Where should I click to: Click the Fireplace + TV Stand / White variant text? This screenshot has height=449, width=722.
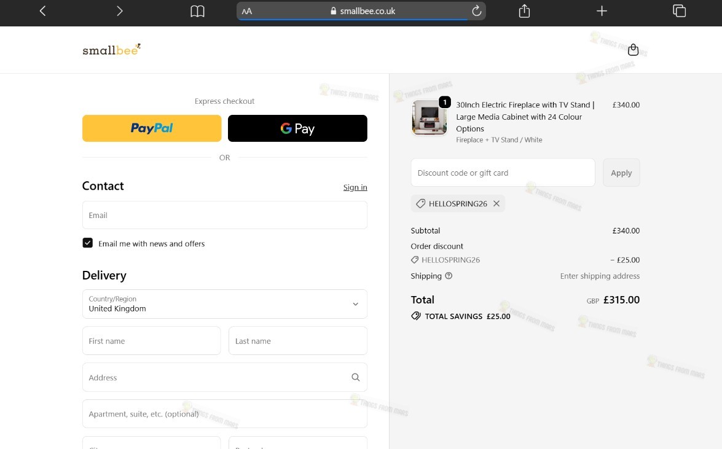(499, 140)
